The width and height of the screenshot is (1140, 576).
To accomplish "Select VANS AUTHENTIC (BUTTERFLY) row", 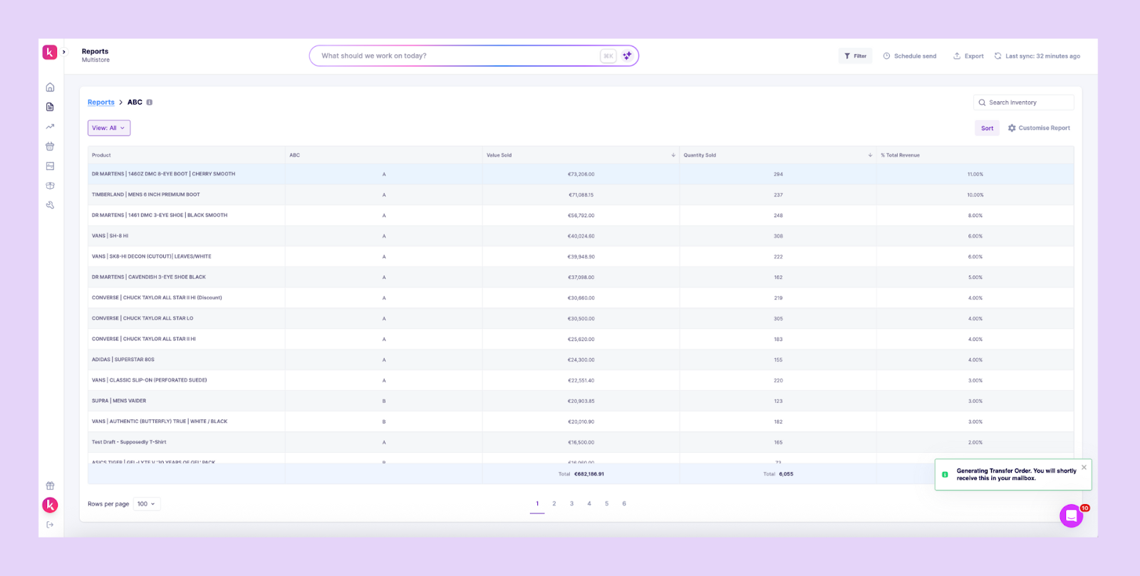I will coord(581,421).
